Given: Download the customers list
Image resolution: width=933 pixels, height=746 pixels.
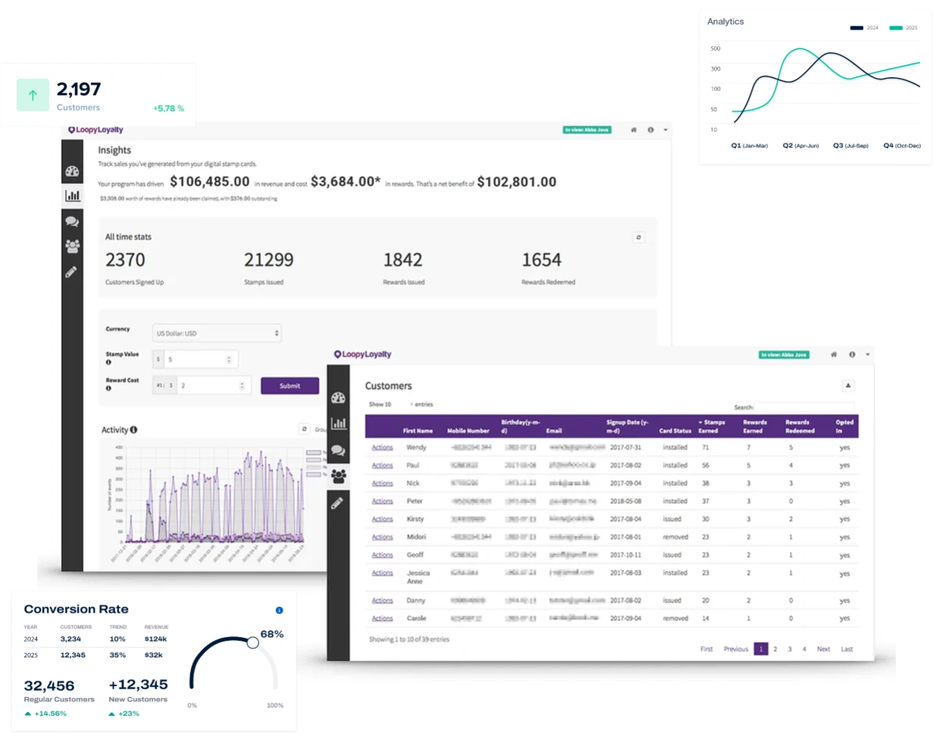Looking at the screenshot, I should pos(848,385).
